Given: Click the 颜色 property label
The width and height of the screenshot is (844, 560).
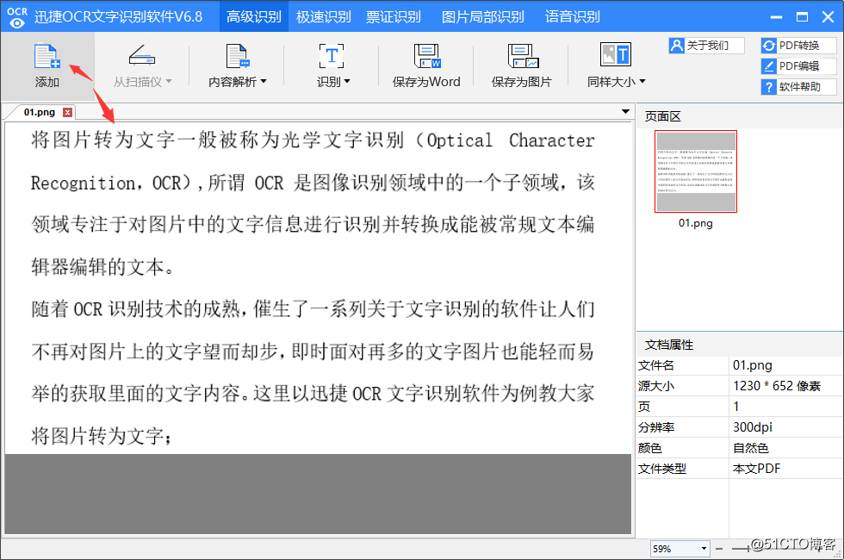Looking at the screenshot, I should pyautogui.click(x=649, y=448).
